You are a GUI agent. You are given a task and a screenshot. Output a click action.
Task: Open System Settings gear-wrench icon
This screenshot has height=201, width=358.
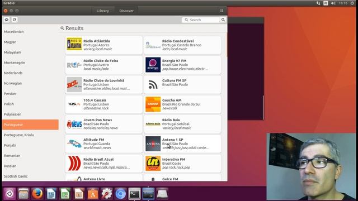107,194
